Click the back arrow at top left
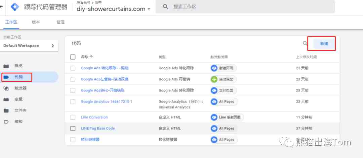The image size is (363, 158). 1,7
